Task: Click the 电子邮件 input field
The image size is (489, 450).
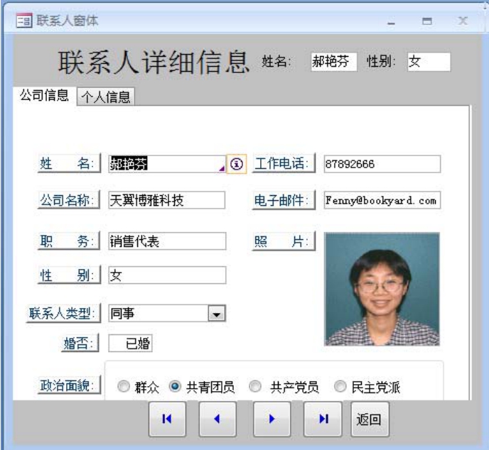Action: point(381,200)
